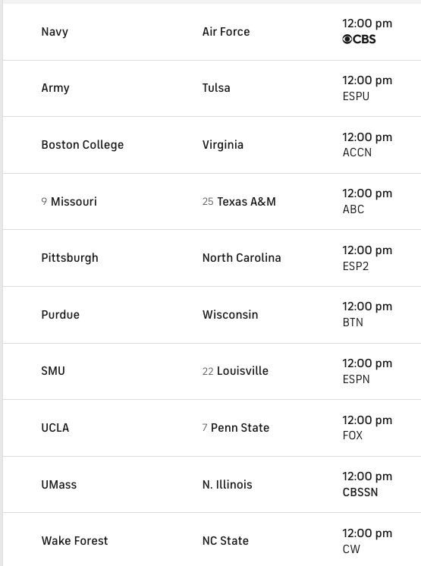The width and height of the screenshot is (421, 566).
Task: Open the 25 Texas A&M page
Action: click(x=239, y=201)
